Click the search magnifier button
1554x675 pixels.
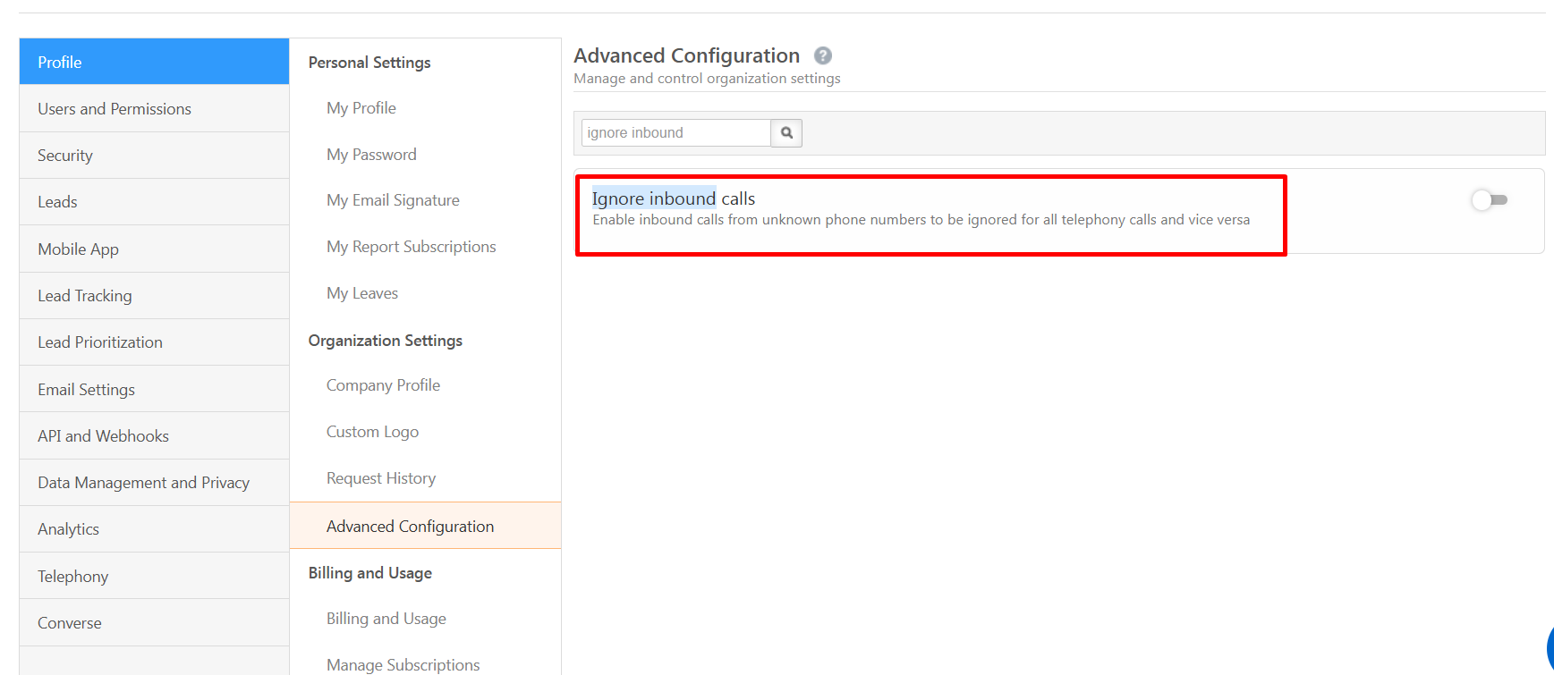coord(786,133)
